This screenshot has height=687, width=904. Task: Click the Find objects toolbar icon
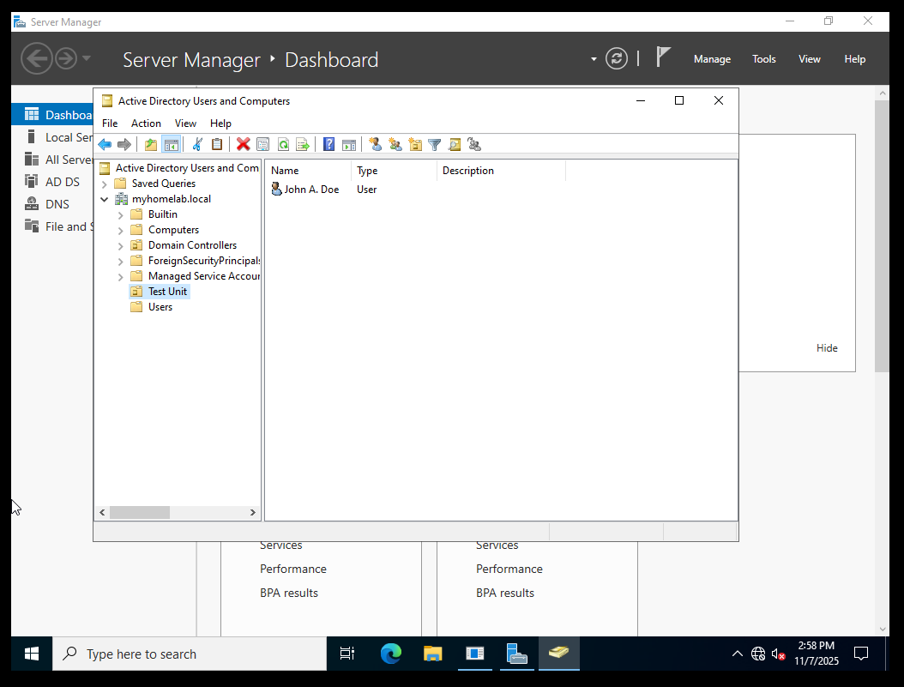[455, 144]
